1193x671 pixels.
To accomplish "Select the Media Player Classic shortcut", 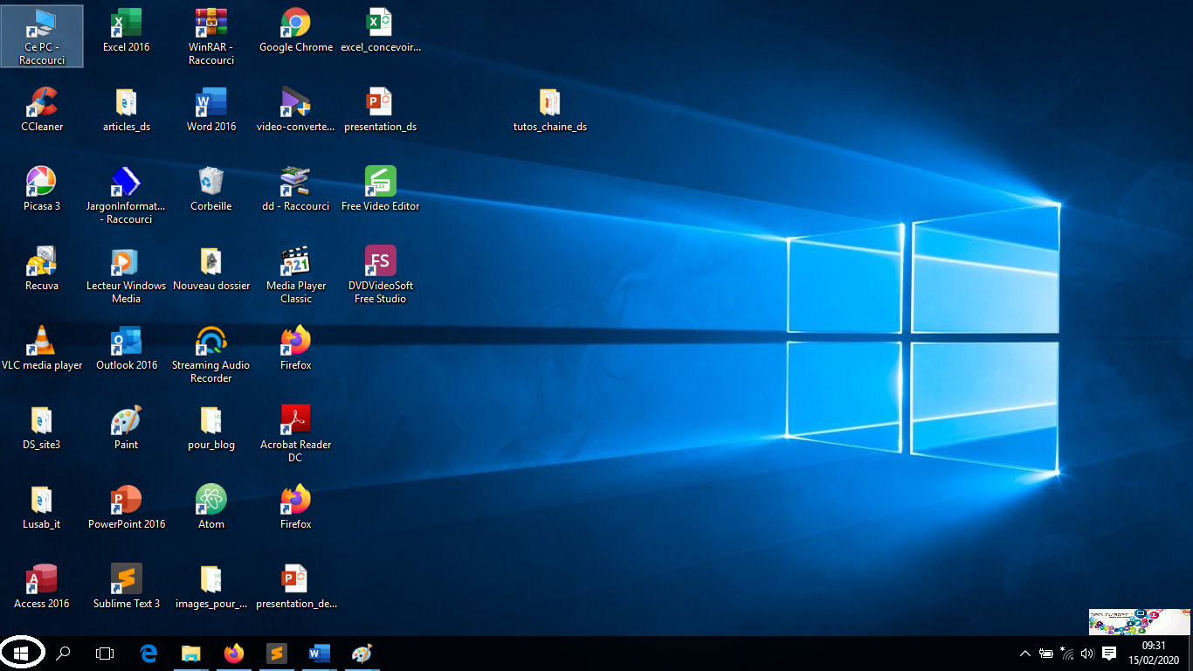I will [296, 275].
